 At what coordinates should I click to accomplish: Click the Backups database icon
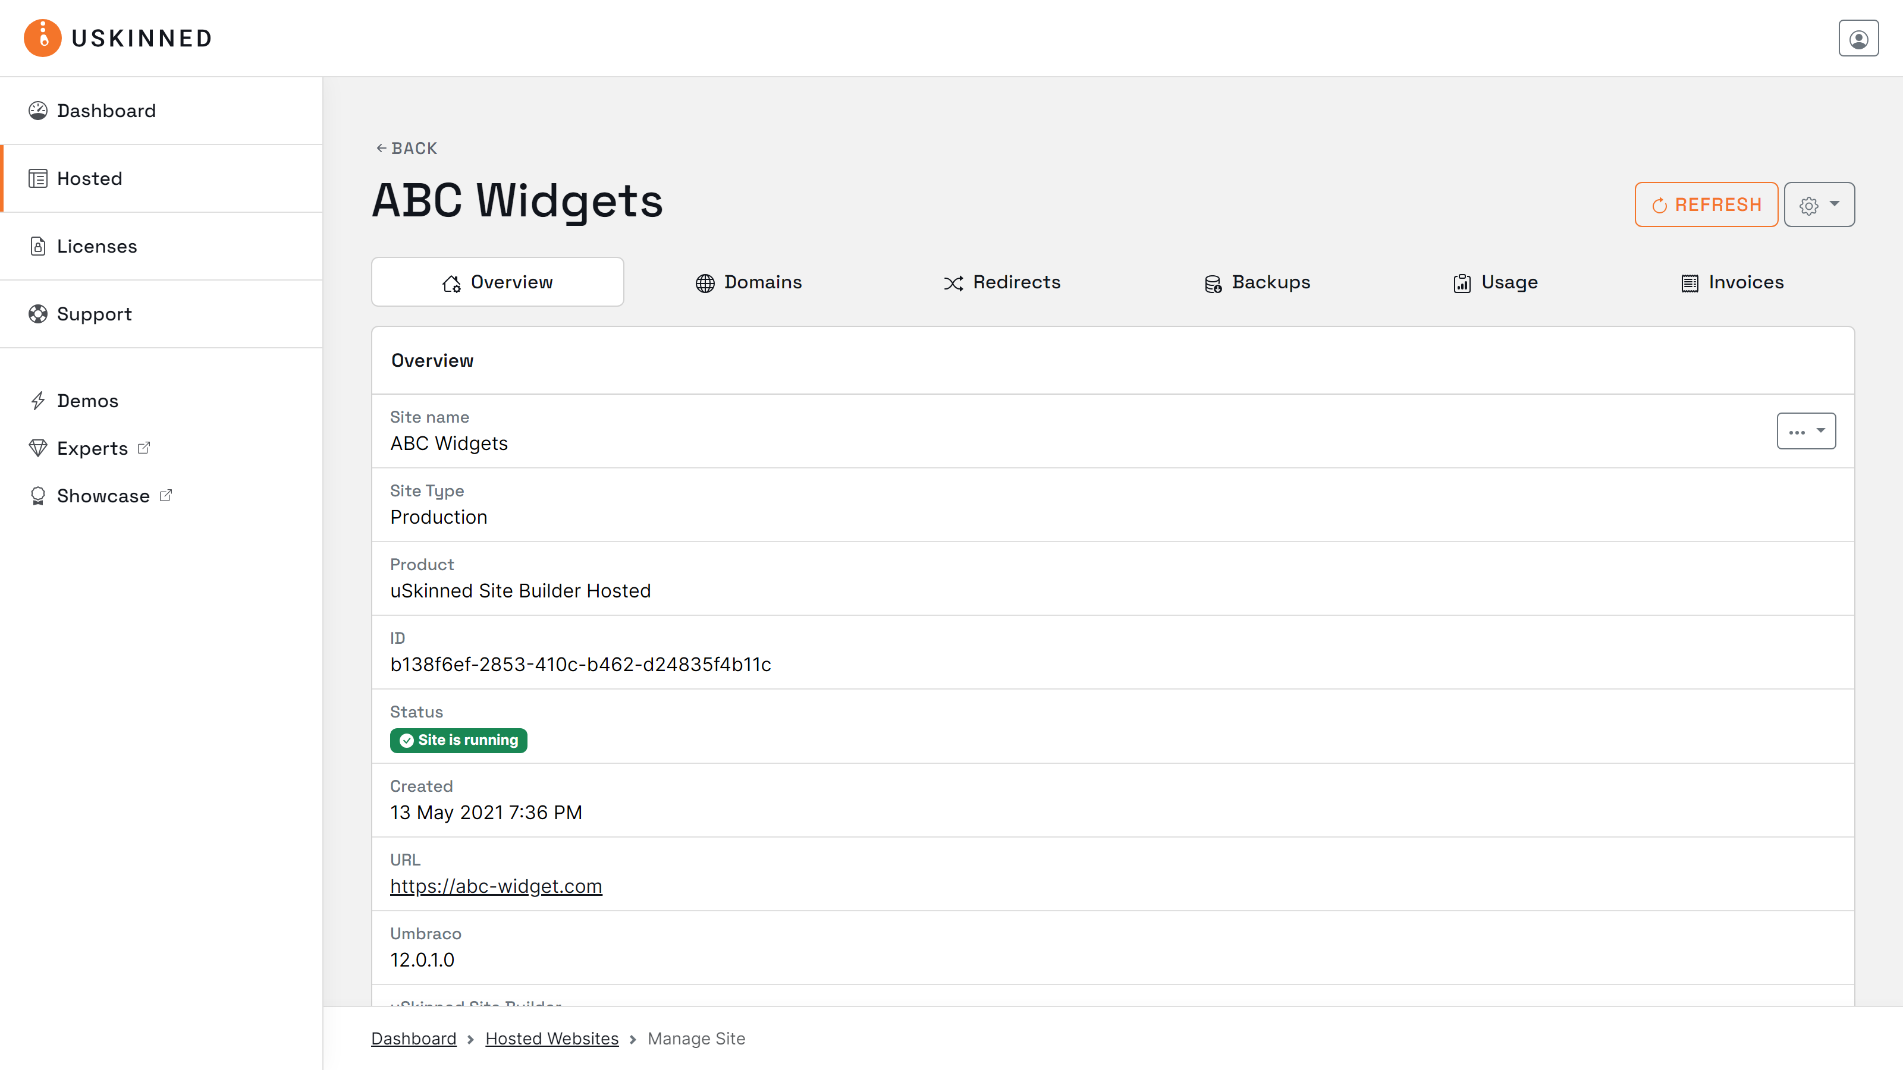pos(1213,283)
